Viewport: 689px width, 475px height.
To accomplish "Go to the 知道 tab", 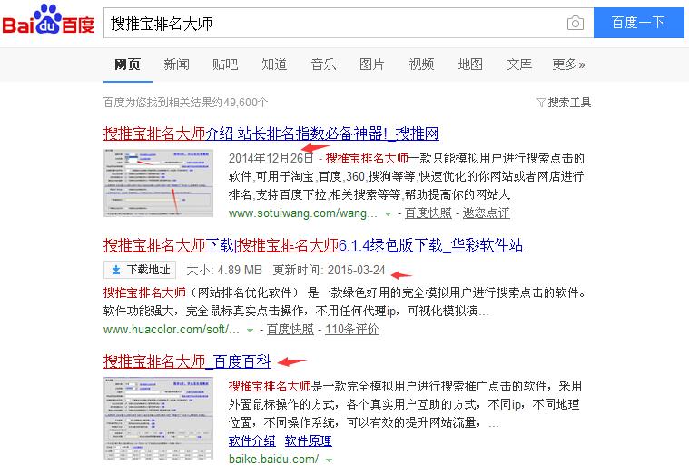I will (x=274, y=64).
